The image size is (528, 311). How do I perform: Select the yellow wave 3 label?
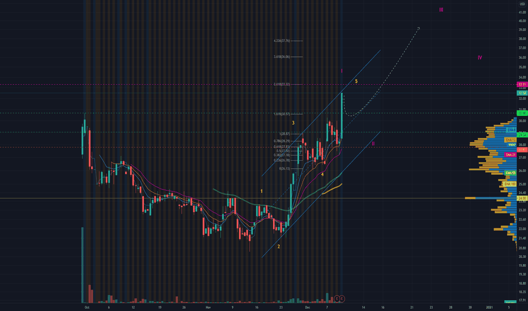[x=293, y=123]
